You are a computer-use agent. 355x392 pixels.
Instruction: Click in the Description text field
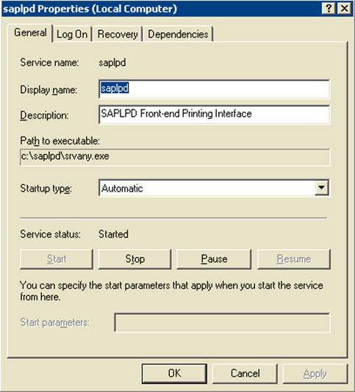tap(214, 115)
